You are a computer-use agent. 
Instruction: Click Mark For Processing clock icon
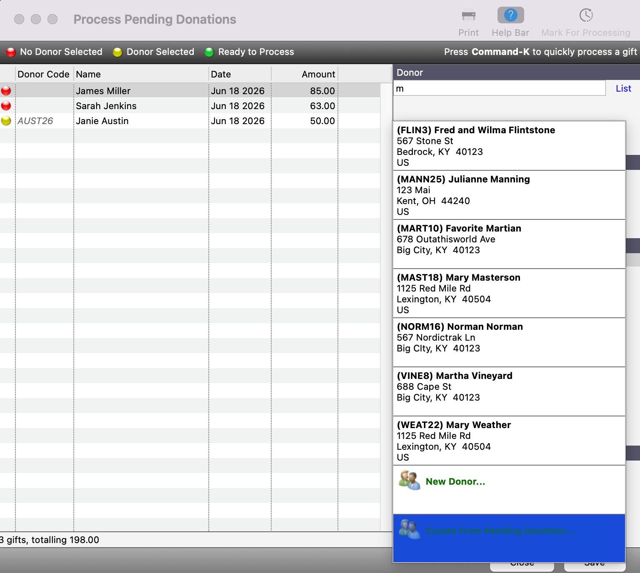click(x=586, y=15)
